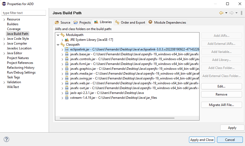Image resolution: width=245 pixels, height=146 pixels.
Task: Click the Remove button
Action: click(x=221, y=94)
